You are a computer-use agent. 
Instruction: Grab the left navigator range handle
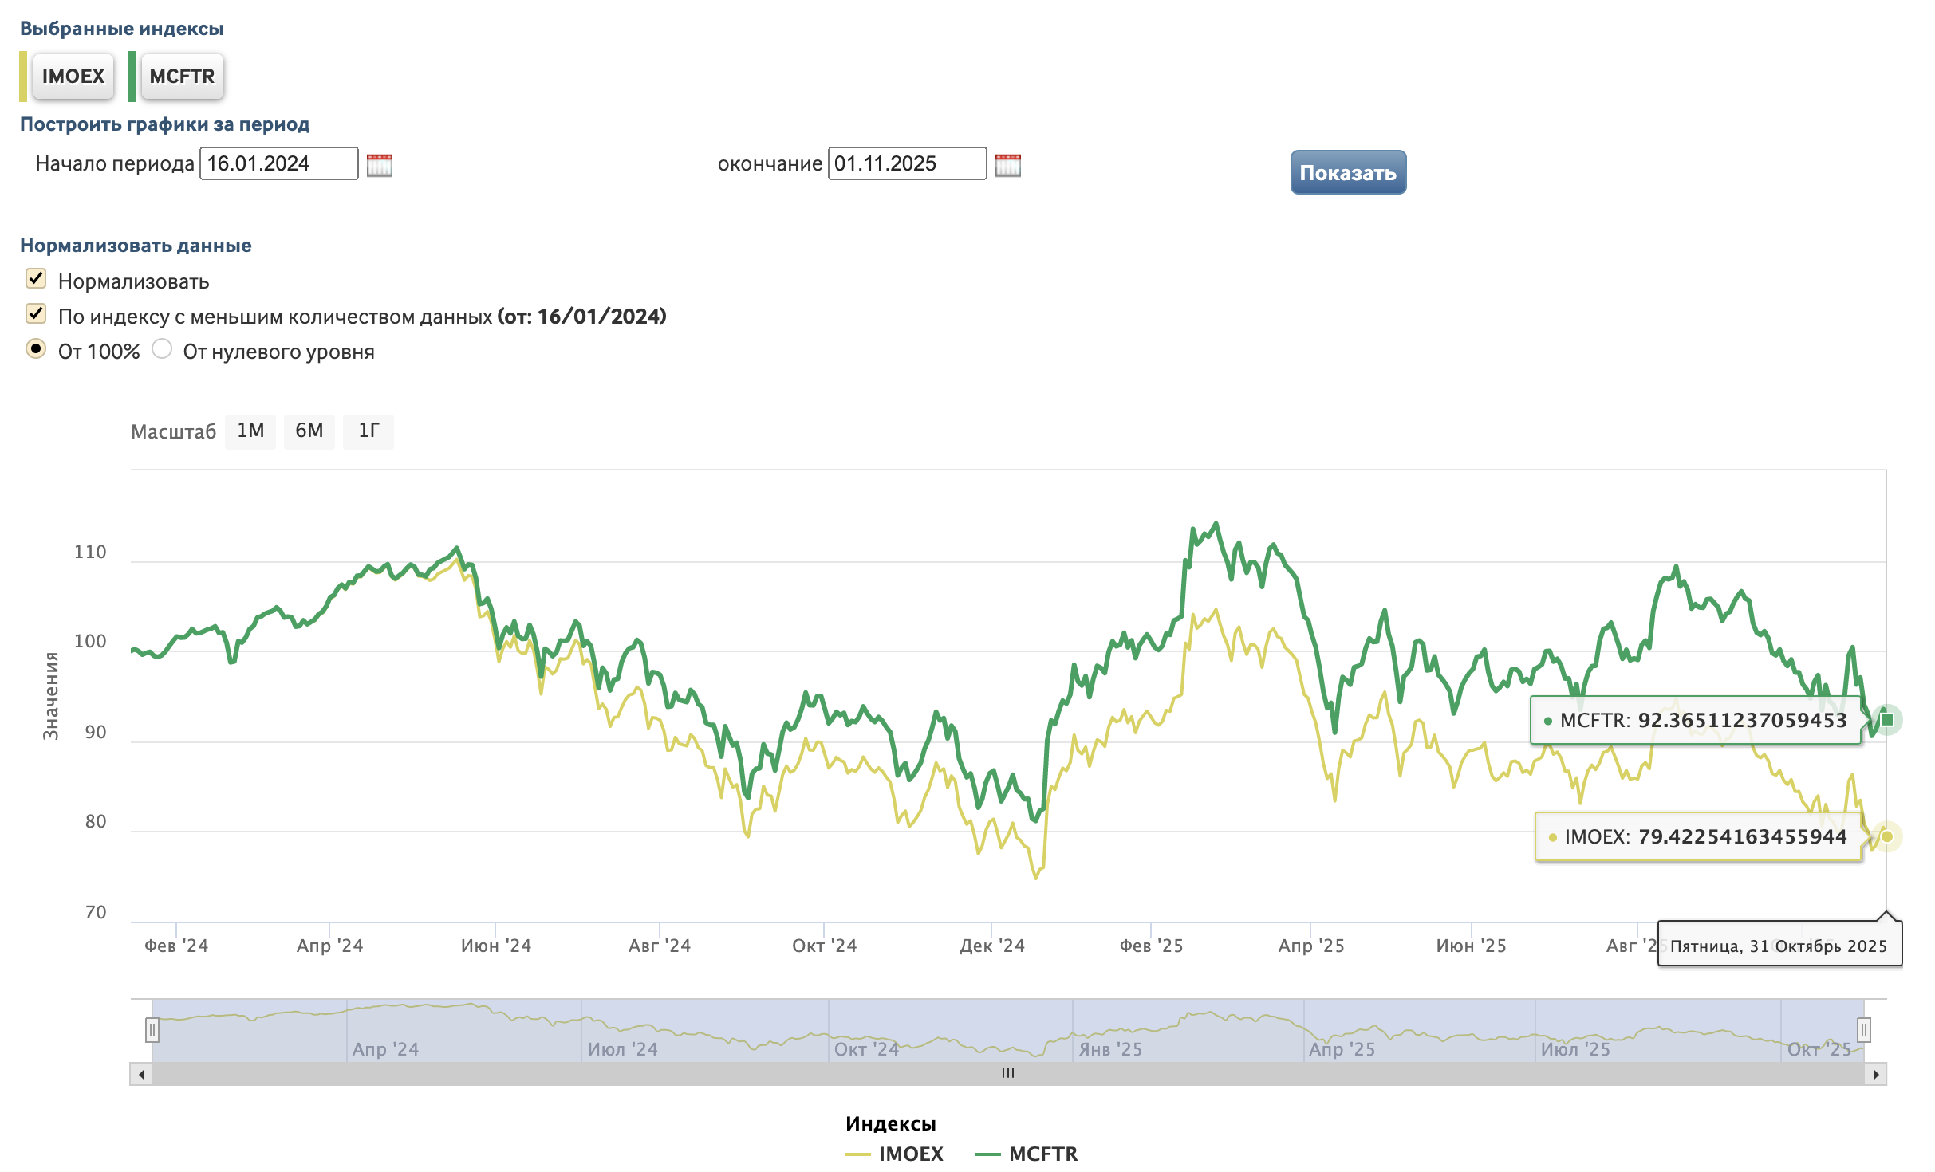[x=152, y=1029]
